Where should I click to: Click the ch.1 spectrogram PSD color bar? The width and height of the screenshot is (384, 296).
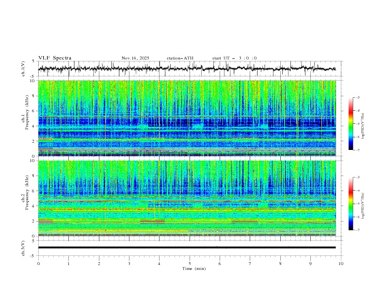tap(351, 124)
